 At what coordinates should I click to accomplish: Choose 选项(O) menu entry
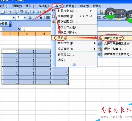click(x=74, y=60)
